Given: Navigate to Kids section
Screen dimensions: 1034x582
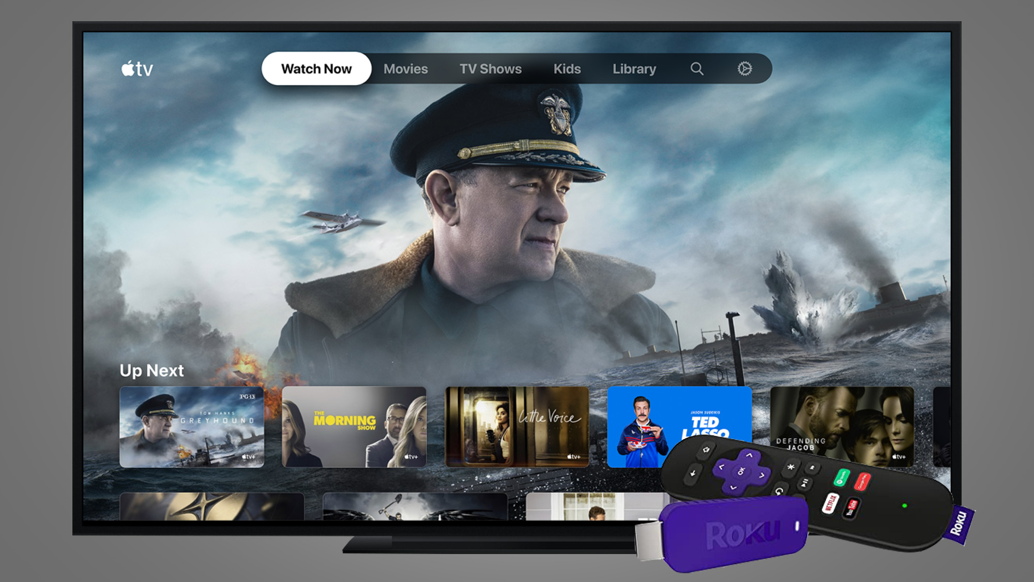Looking at the screenshot, I should tap(568, 68).
